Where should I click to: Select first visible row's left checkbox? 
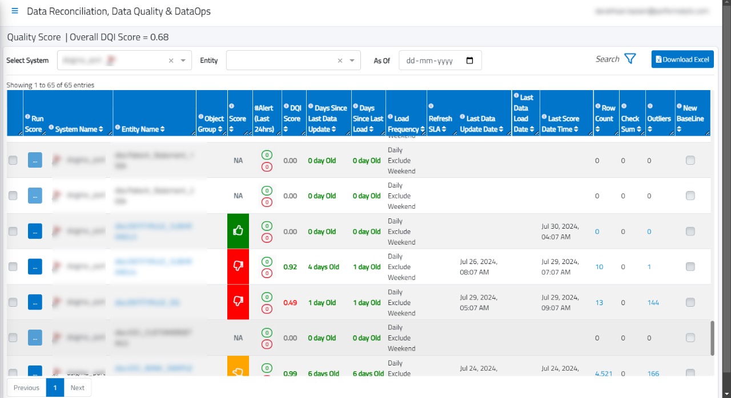(x=13, y=161)
